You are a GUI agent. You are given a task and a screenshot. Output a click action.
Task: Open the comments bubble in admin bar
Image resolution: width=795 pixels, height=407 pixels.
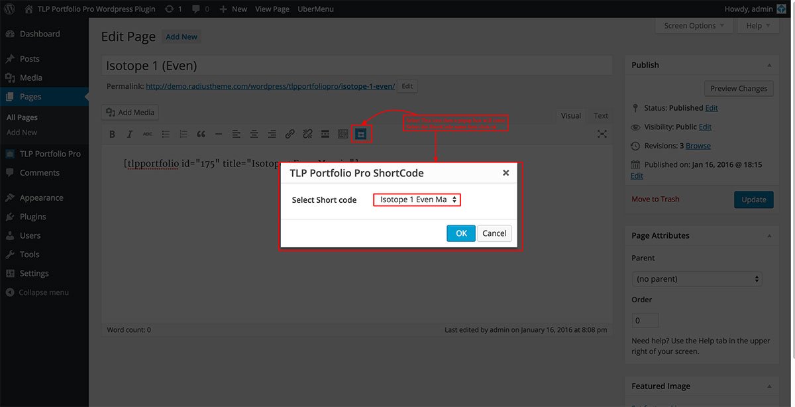coord(201,9)
